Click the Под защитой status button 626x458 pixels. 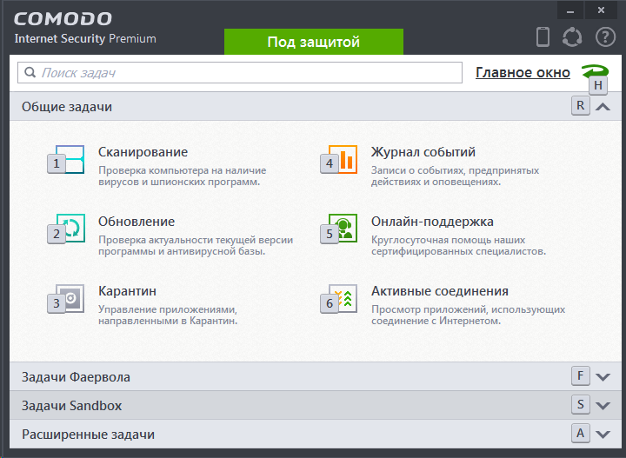[x=314, y=42]
